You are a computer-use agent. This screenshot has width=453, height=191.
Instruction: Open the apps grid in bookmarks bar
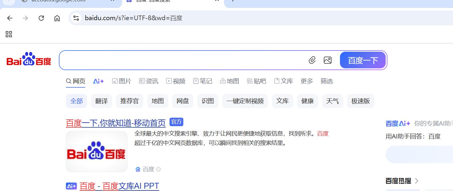coord(9,34)
